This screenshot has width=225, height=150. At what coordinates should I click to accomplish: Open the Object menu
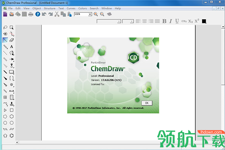click(37, 8)
